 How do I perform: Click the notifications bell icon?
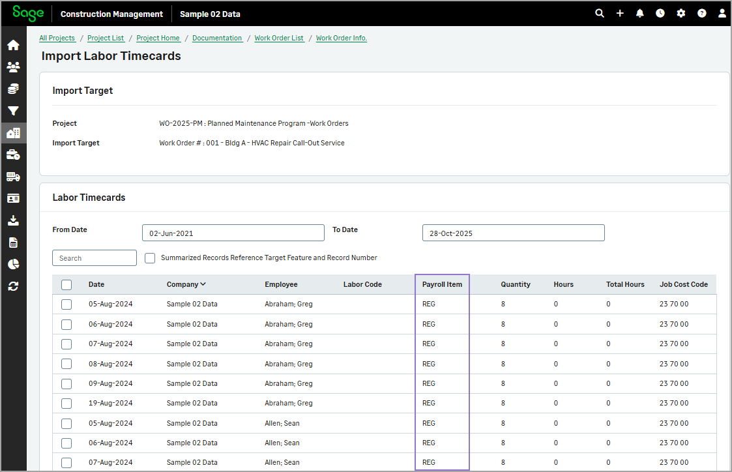coord(639,13)
